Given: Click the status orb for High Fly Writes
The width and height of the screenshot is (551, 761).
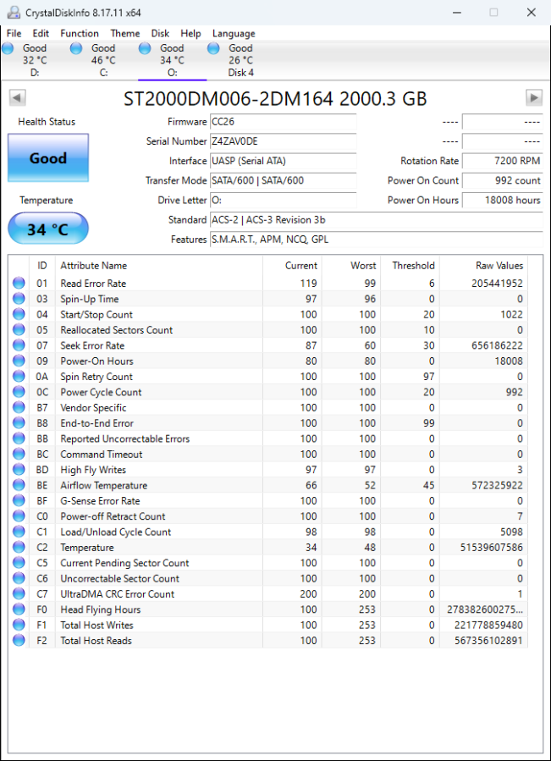Looking at the screenshot, I should [x=19, y=469].
